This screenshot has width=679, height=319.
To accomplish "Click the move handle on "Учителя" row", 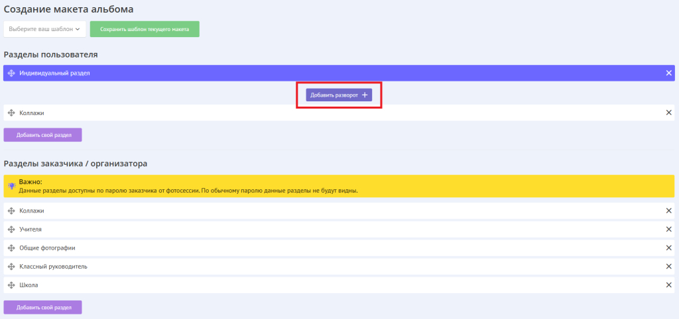I will (11, 229).
